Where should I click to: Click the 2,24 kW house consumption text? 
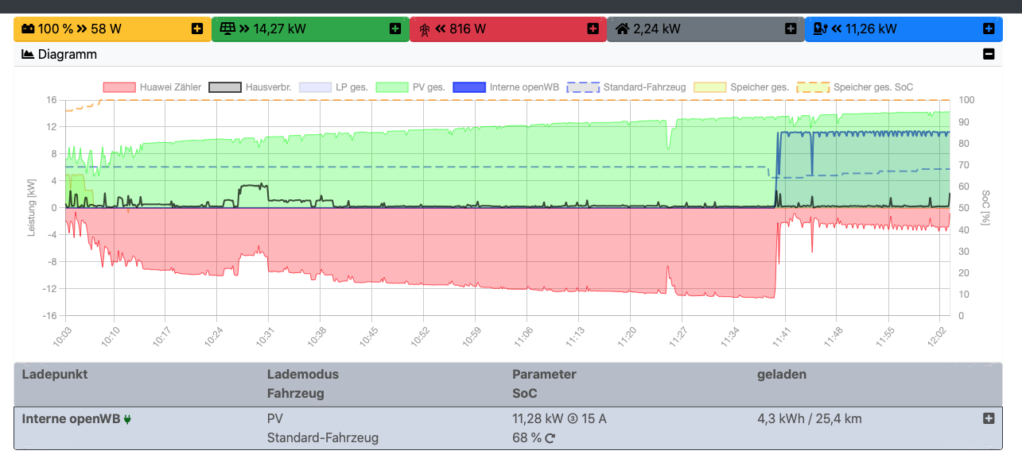pyautogui.click(x=657, y=29)
